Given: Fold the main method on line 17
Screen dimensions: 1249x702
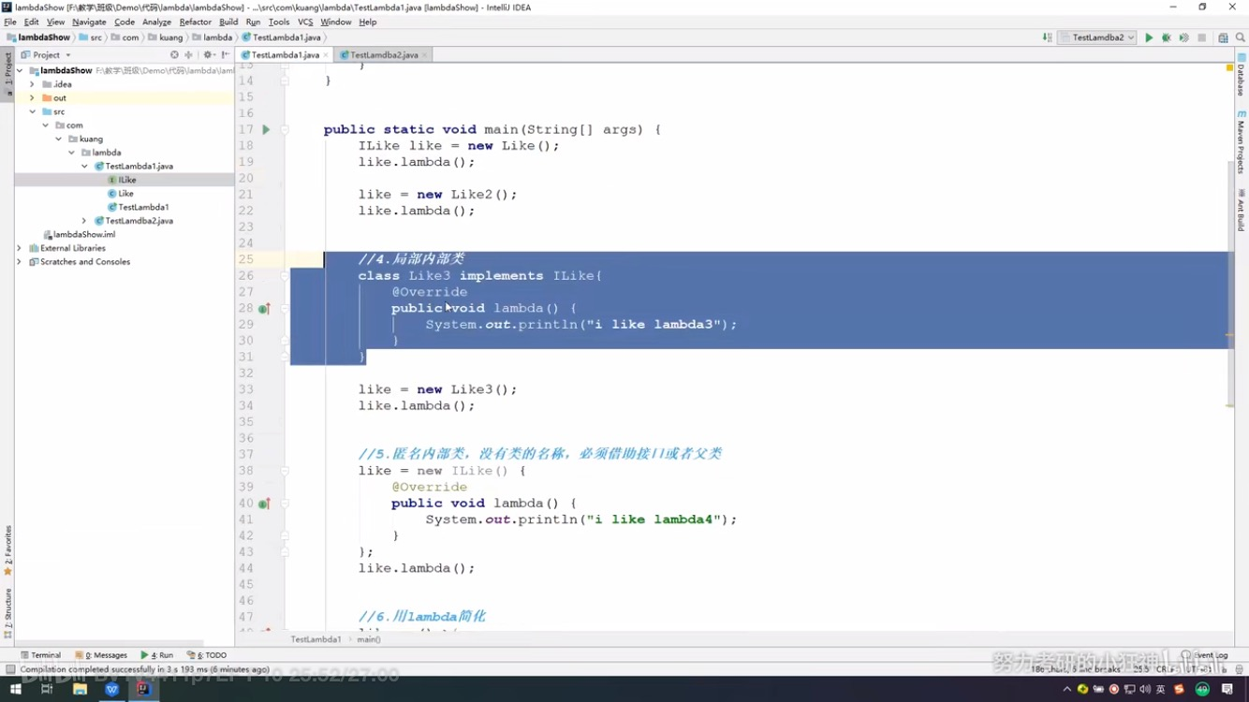Looking at the screenshot, I should [x=285, y=129].
